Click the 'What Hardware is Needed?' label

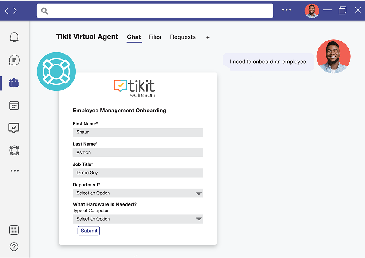(105, 204)
